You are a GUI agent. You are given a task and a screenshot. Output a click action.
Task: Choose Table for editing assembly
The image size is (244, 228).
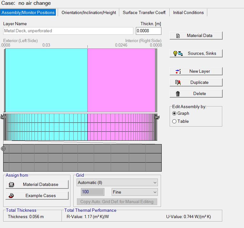pyautogui.click(x=174, y=121)
